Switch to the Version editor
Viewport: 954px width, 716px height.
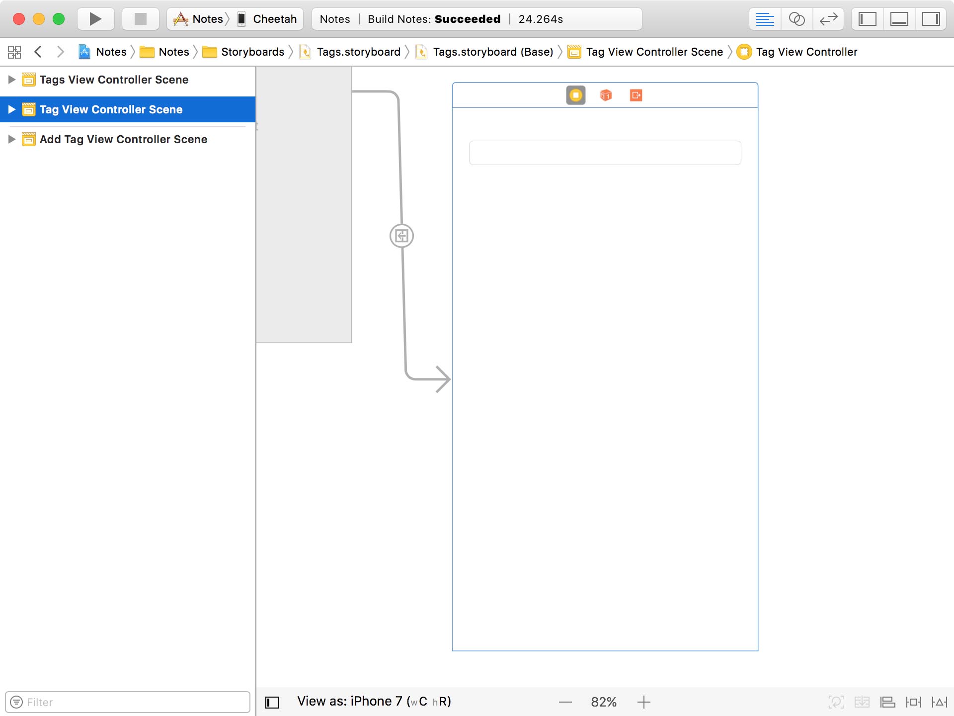click(828, 19)
